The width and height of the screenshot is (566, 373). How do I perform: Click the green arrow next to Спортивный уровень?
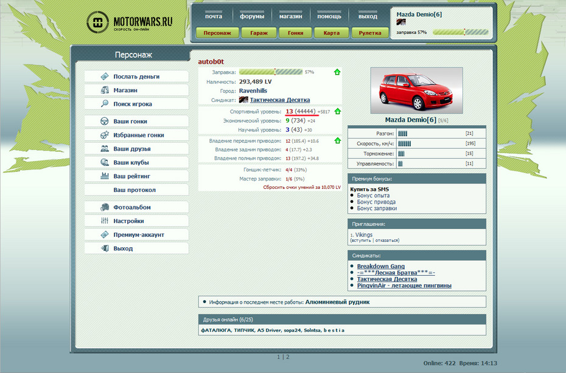pyautogui.click(x=337, y=111)
